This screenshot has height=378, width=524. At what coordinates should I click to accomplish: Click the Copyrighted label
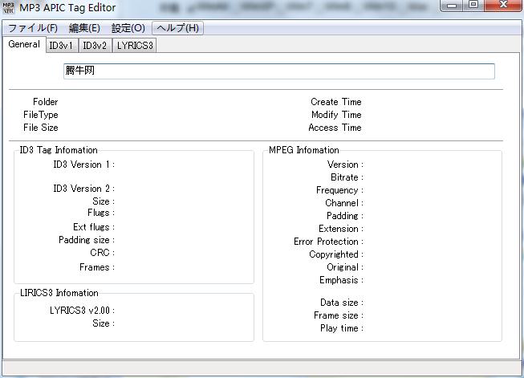click(336, 254)
